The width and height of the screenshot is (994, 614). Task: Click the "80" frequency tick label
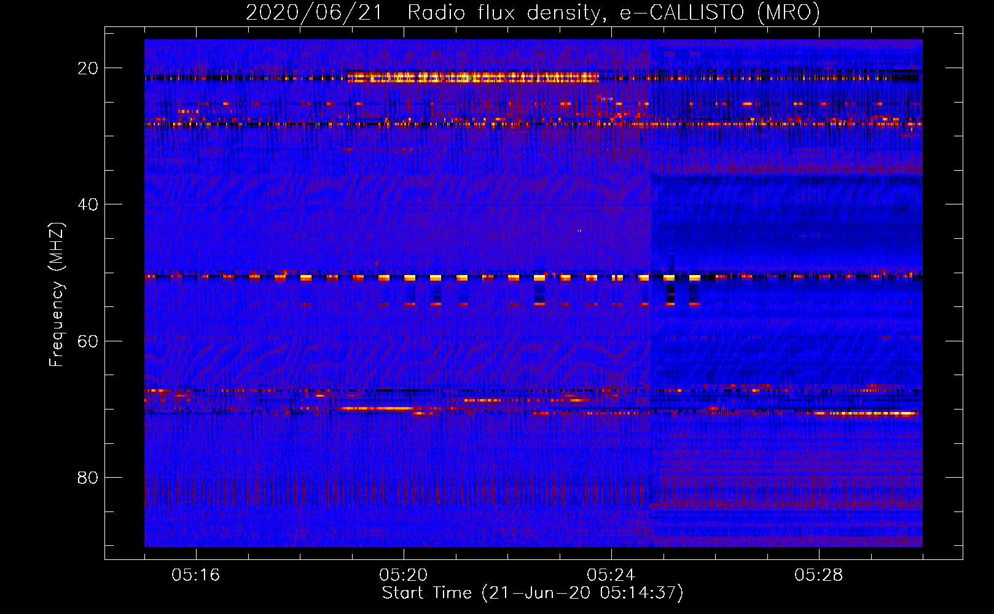(88, 478)
